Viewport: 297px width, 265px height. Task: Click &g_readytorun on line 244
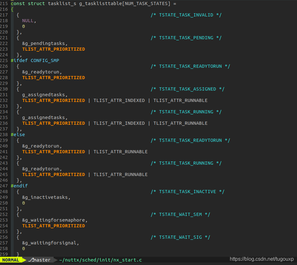41,169
